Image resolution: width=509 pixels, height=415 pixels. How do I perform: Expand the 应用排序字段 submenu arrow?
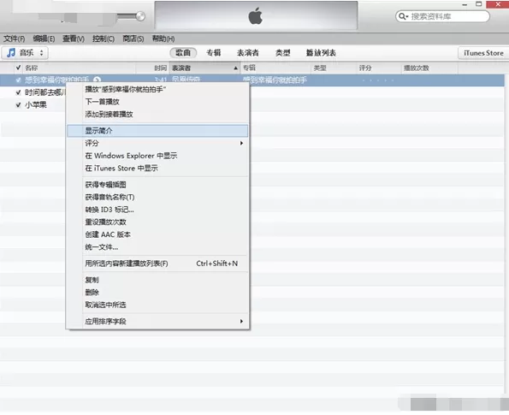241,321
